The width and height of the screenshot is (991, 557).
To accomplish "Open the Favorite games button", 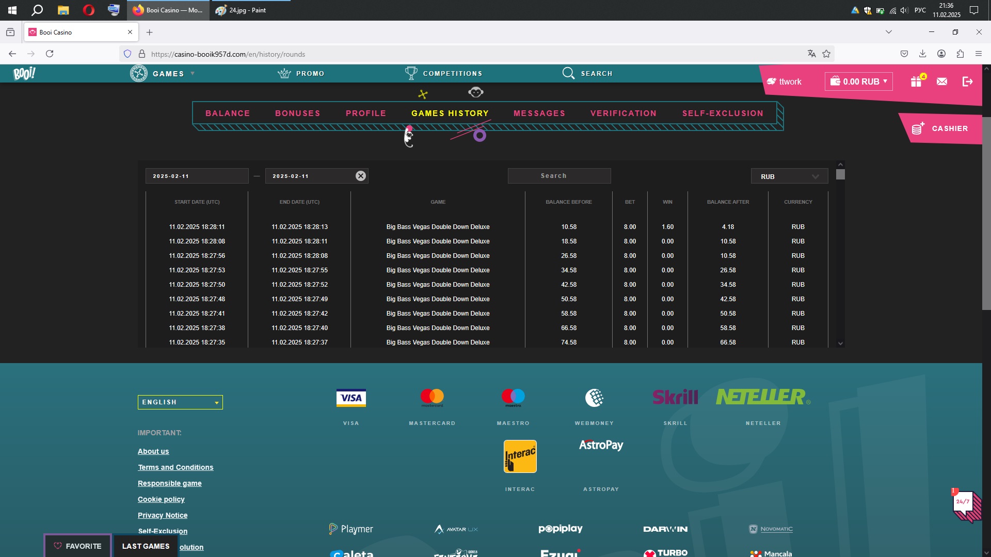I will tap(77, 546).
